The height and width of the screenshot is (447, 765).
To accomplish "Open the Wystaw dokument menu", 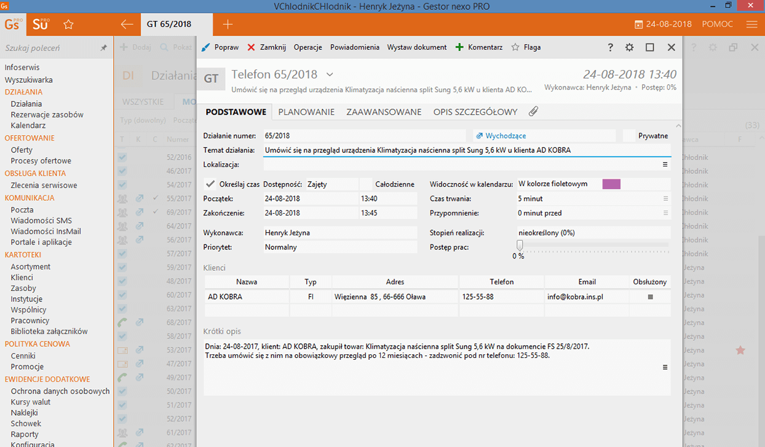I will 417,47.
